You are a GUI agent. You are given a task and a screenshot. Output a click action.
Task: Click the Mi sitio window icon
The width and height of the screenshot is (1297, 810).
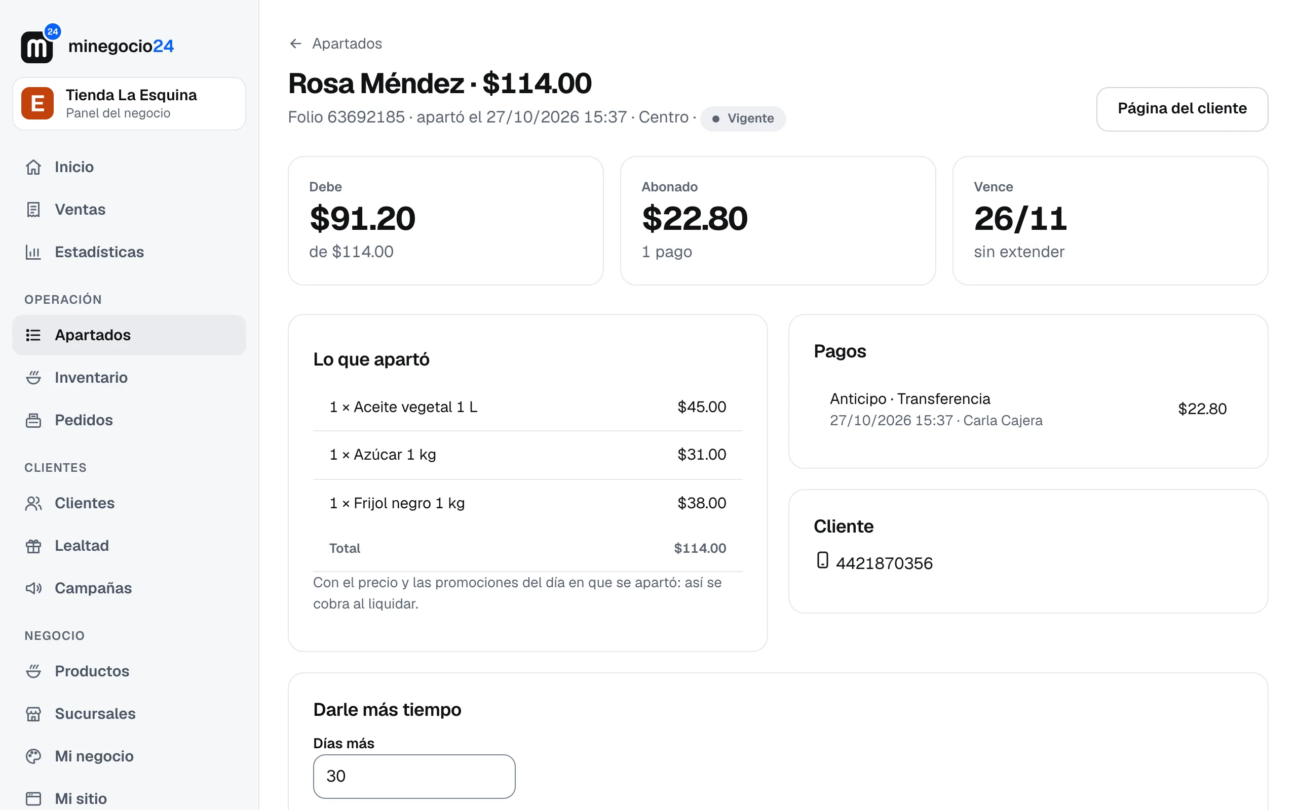[33, 799]
